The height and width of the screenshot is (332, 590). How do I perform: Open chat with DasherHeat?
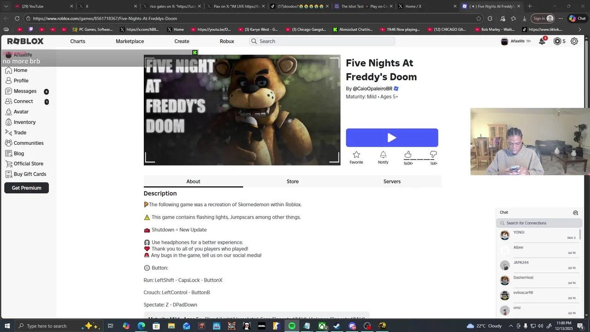pyautogui.click(x=538, y=280)
